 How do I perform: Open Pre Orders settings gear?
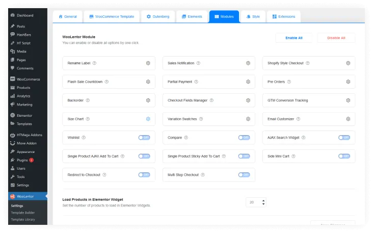pos(348,82)
